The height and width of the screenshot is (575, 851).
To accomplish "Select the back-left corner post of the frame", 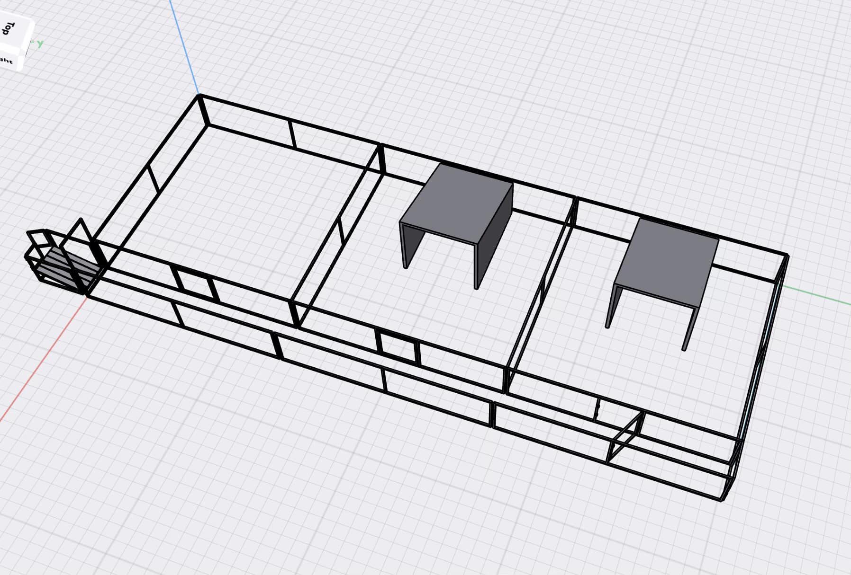I will 203,110.
